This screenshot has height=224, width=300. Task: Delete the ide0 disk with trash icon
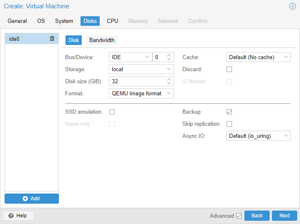pos(52,39)
